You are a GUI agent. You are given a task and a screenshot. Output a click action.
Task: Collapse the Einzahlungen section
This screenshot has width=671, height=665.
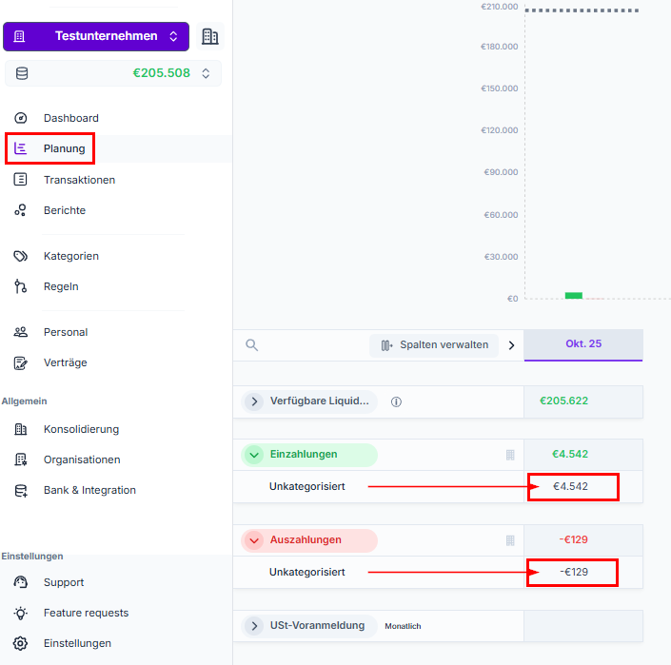[x=254, y=455]
